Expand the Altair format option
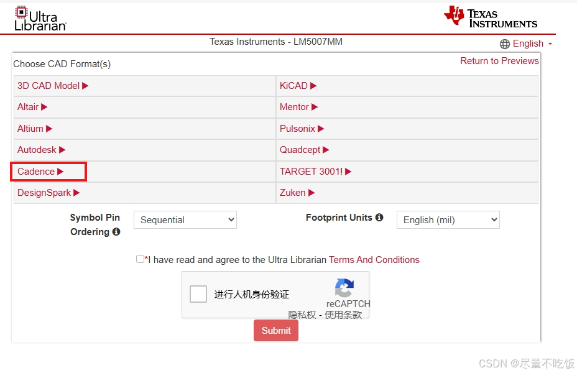Image resolution: width=577 pixels, height=373 pixels. pyautogui.click(x=32, y=107)
